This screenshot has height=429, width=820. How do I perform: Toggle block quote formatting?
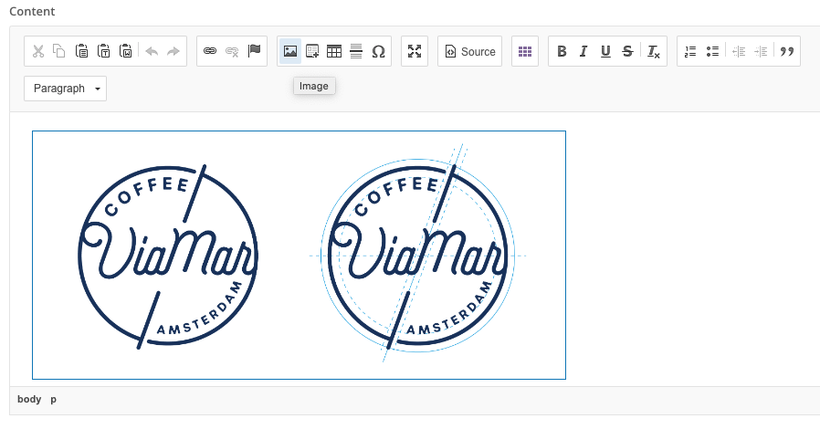[x=786, y=51]
